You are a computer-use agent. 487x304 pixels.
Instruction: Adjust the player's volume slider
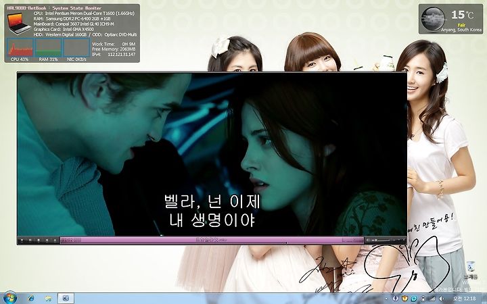(380, 240)
